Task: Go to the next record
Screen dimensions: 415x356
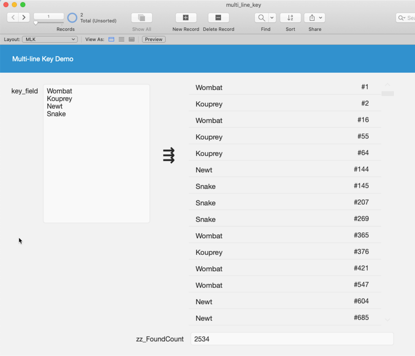Action: tap(24, 17)
